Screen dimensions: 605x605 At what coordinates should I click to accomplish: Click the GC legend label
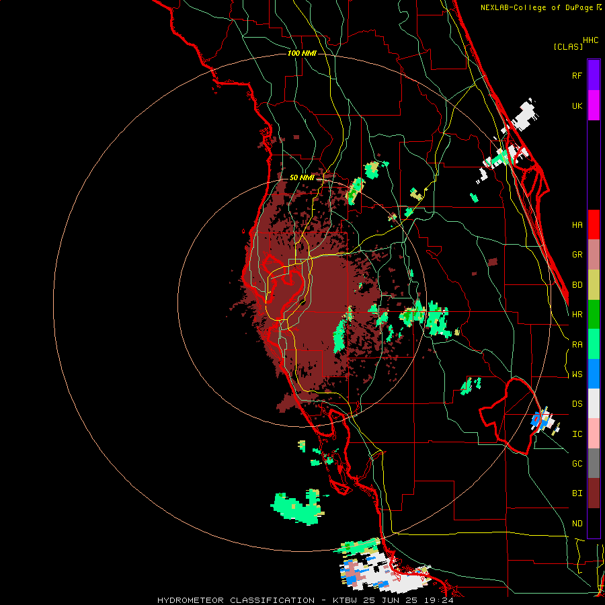(577, 464)
